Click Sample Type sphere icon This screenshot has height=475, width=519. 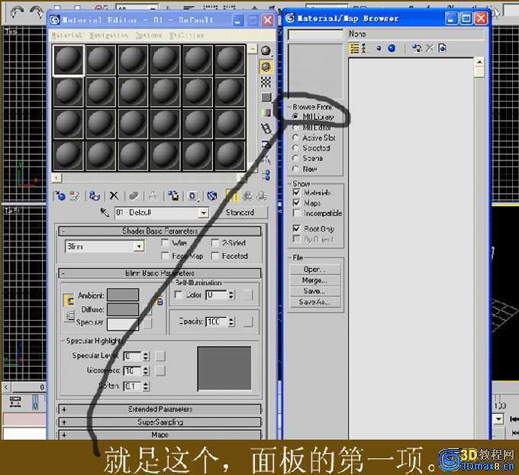tap(266, 50)
